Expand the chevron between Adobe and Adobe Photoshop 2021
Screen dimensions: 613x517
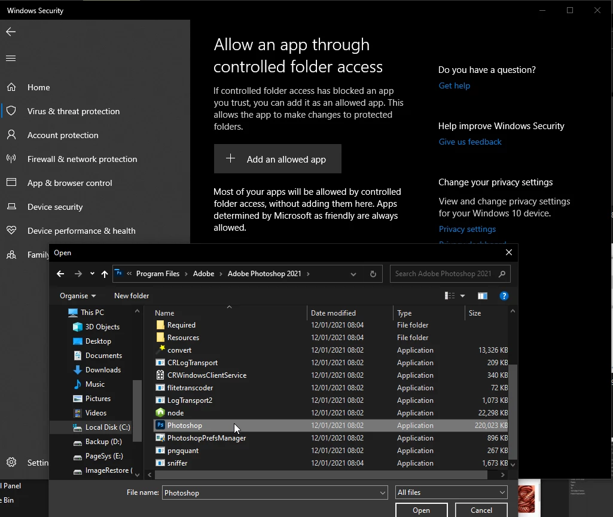[221, 274]
